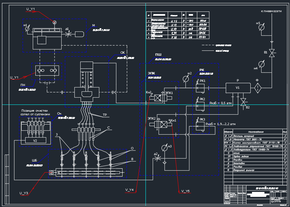Select the diamond-shaped air filter symbol under Ф
This screenshot has height=207, width=290.
point(257,88)
